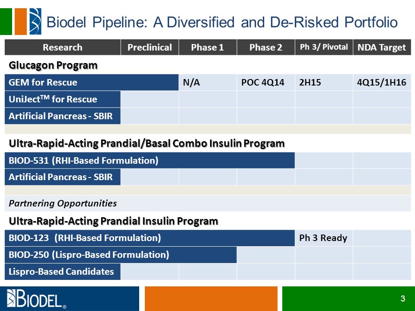Click the 'Lispro-Based Candidates' bar

[x=62, y=272]
